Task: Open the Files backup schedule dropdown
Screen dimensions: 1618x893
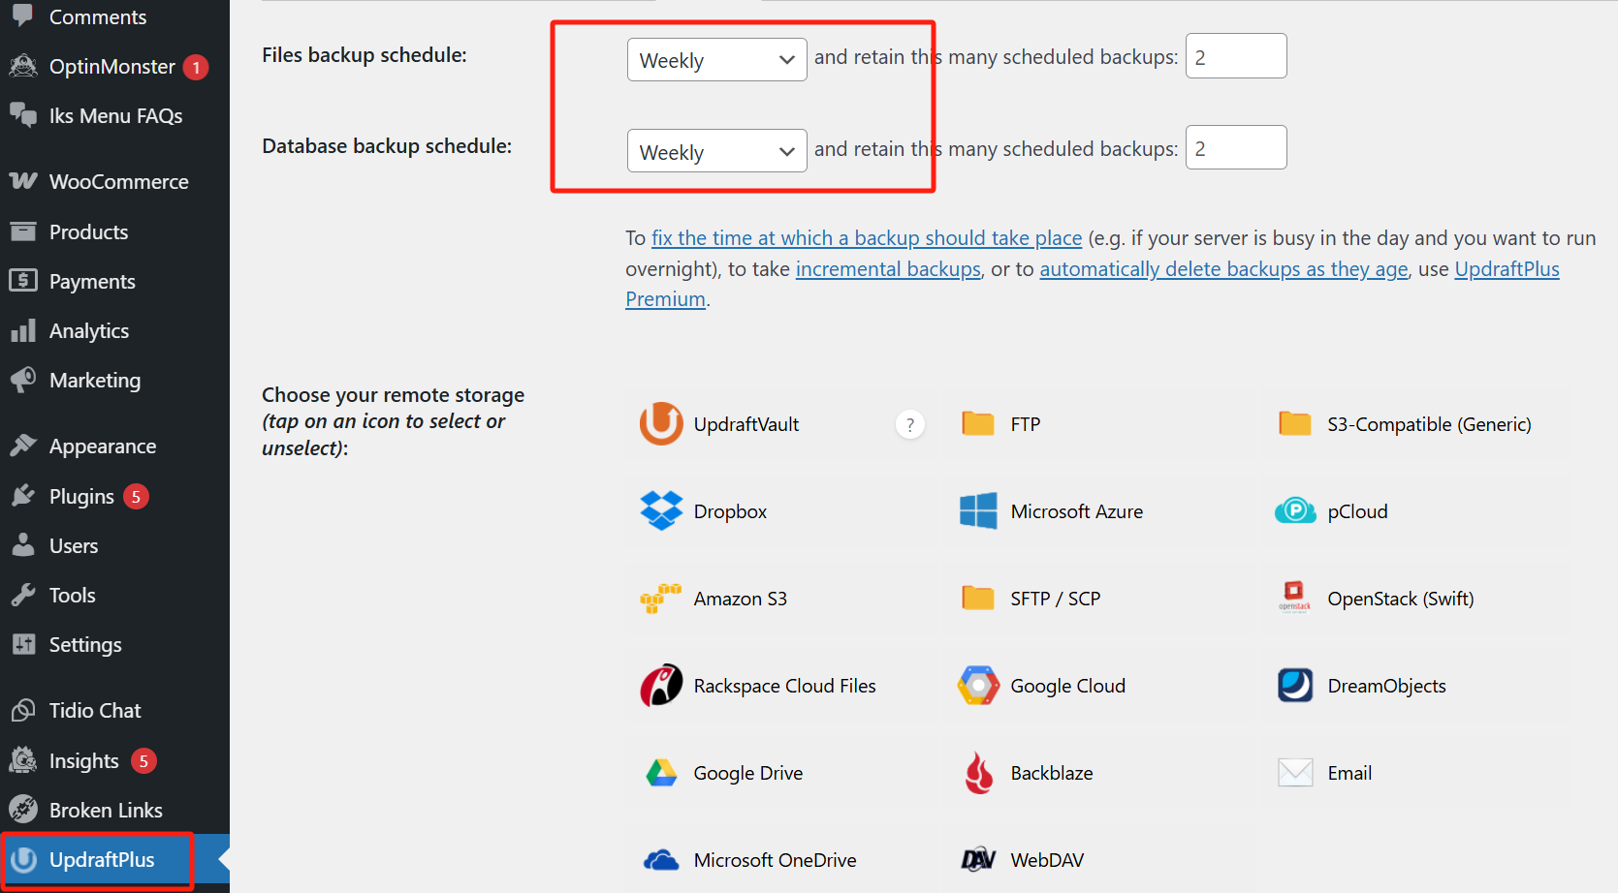Action: click(x=716, y=60)
